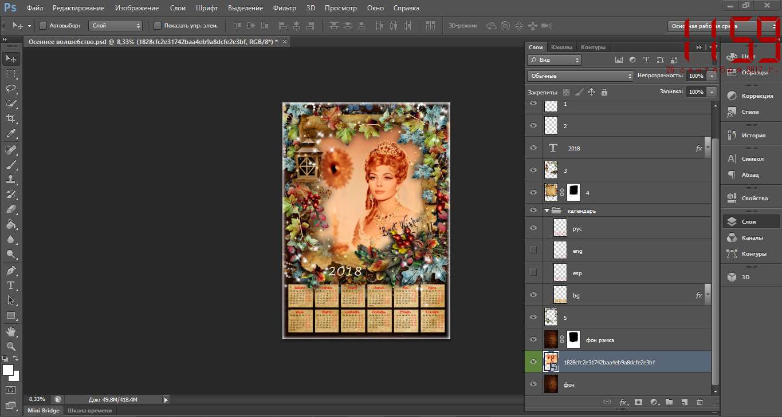Select the Paint Bucket tool
782x417 pixels.
tap(11, 225)
